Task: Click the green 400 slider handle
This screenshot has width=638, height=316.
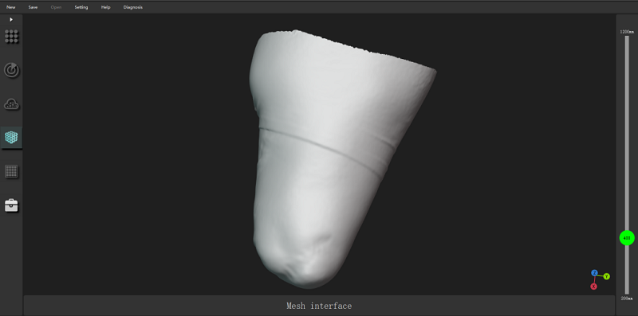Action: coord(627,238)
